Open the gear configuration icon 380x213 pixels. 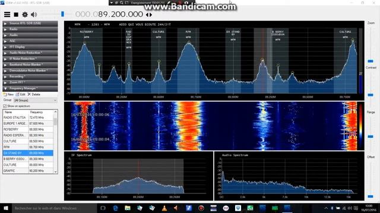point(25,14)
